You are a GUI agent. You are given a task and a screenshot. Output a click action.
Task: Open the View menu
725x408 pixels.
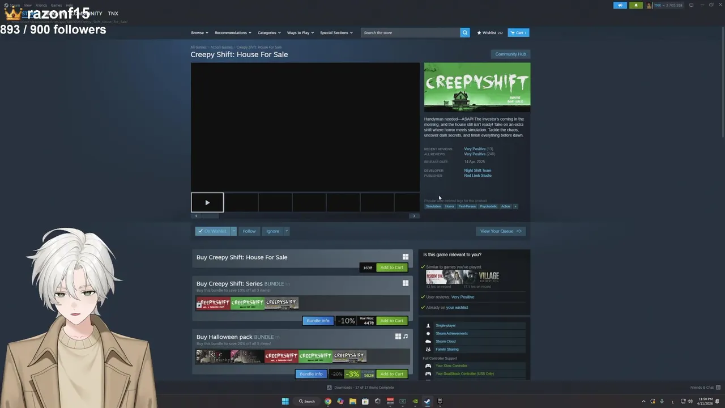(28, 5)
